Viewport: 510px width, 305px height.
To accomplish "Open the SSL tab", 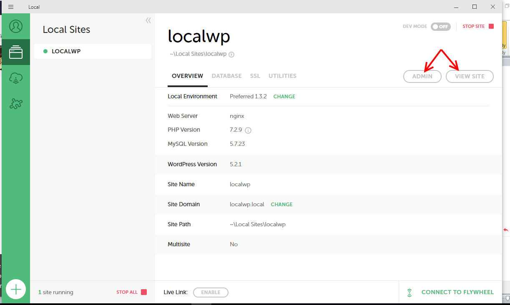I will (255, 76).
